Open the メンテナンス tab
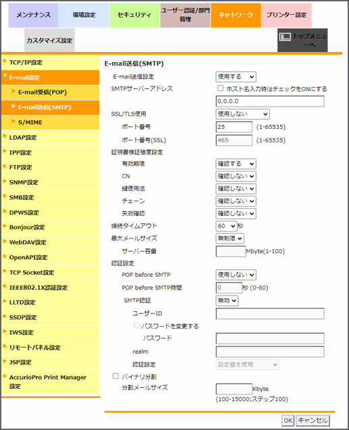Screen dimensions: 349x430 [34, 15]
